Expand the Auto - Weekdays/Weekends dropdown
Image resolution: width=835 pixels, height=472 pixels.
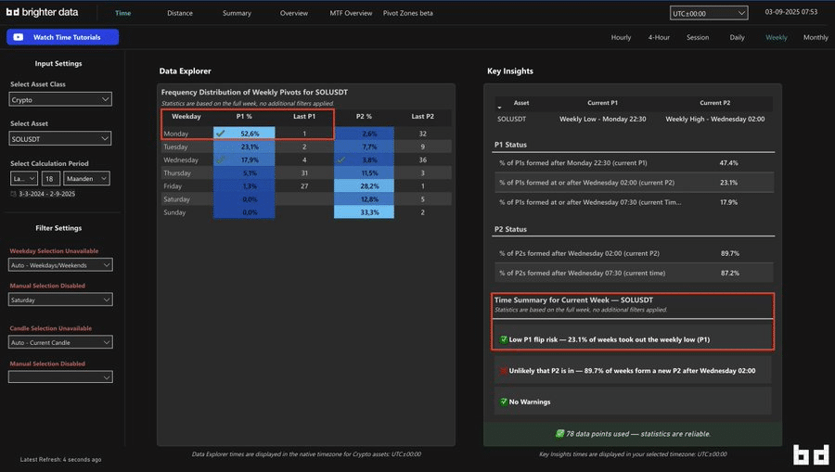[x=60, y=265]
